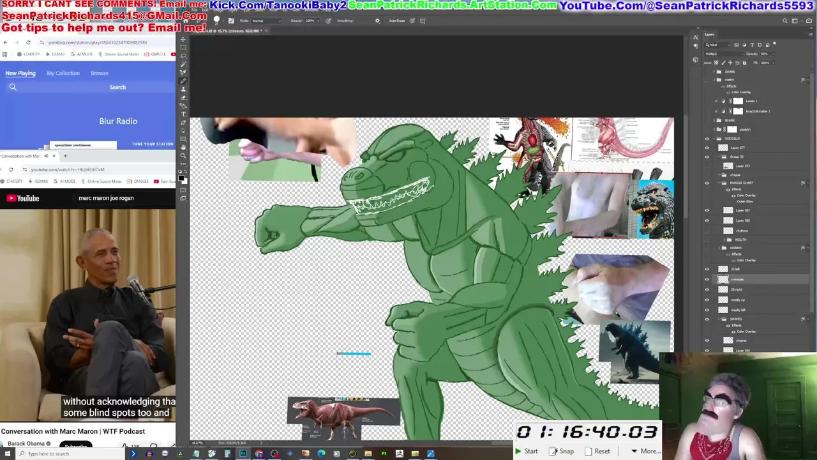The image size is (817, 460).
Task: Select the Pencil tool
Action: [x=183, y=81]
